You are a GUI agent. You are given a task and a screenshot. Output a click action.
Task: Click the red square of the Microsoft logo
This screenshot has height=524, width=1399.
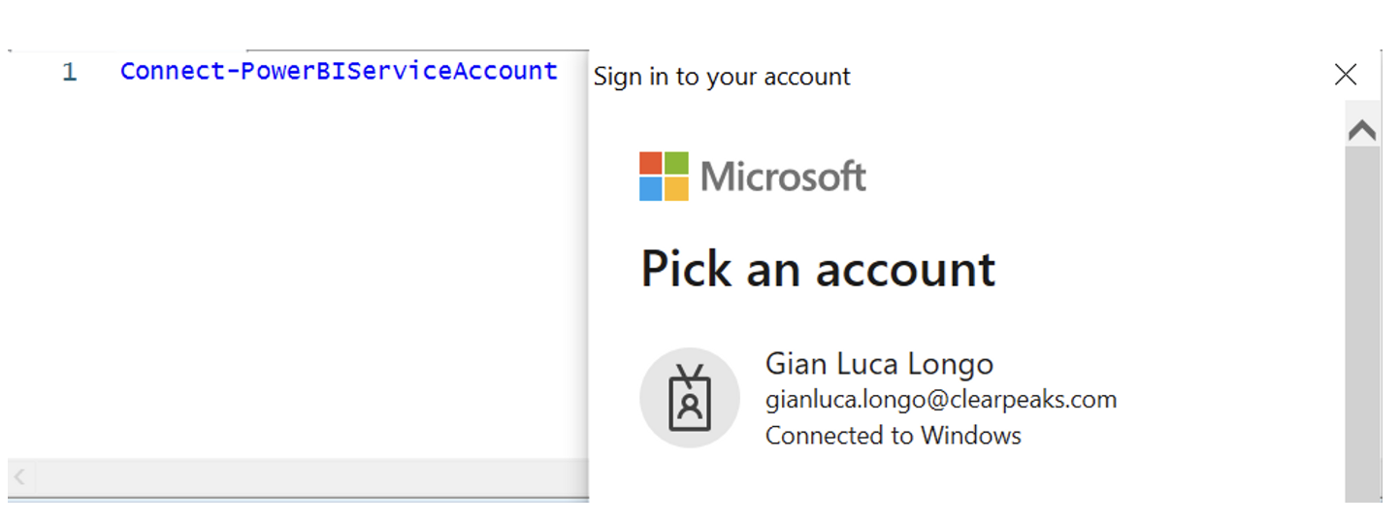[651, 163]
